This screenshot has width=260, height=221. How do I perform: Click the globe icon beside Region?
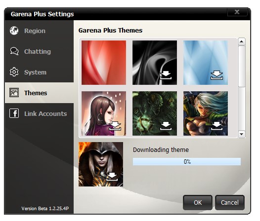tap(14, 31)
